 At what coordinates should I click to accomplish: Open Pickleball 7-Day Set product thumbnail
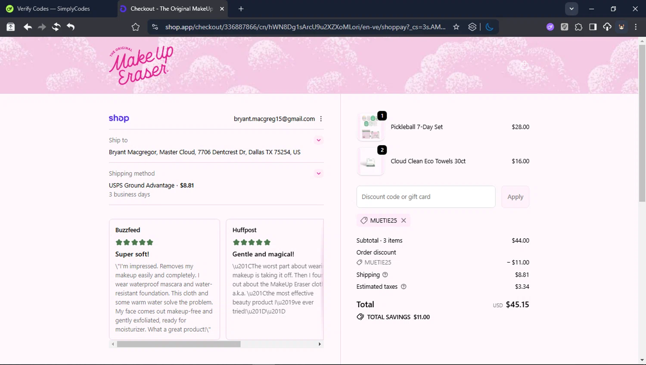click(370, 127)
